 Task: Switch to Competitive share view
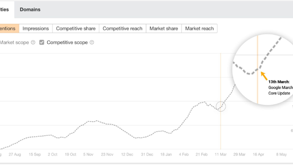click(x=76, y=28)
